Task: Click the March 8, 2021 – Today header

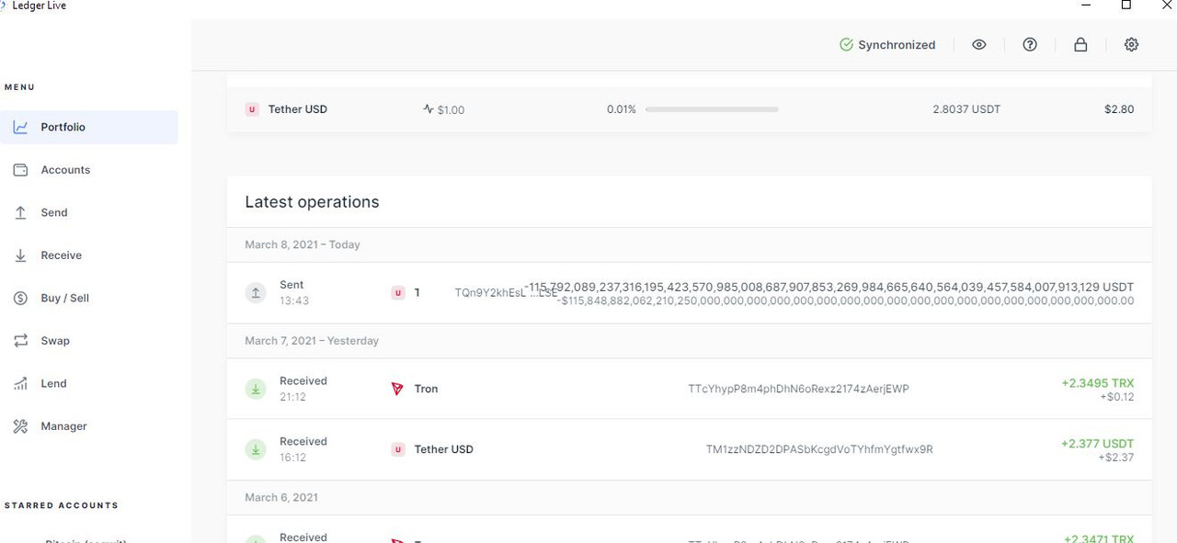Action: [303, 244]
